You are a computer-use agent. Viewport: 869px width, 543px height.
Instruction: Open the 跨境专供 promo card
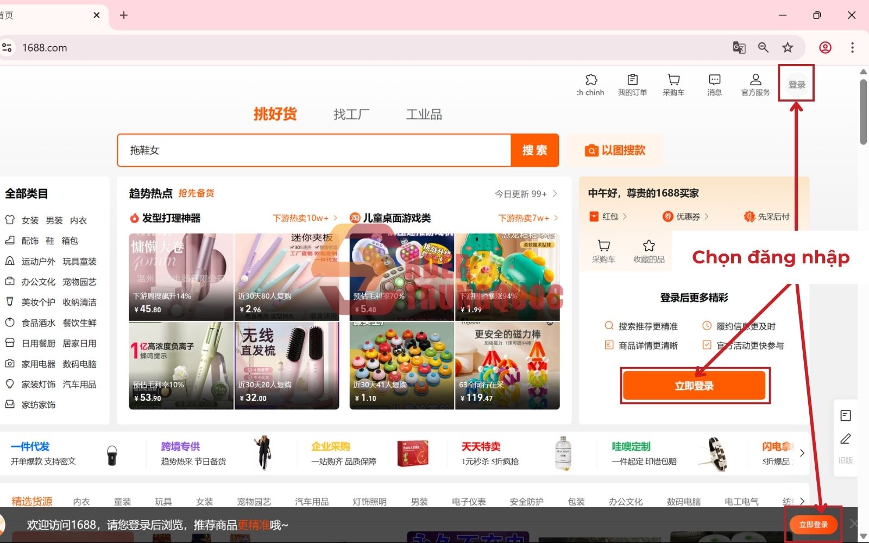pyautogui.click(x=217, y=453)
